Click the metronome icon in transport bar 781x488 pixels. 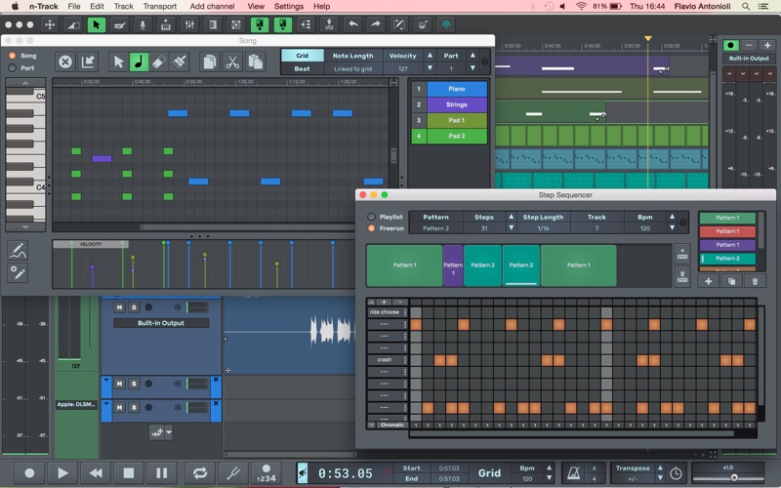[x=574, y=472]
